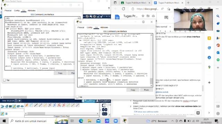Screen dimensions: 222x124
Task: Open a new browser tab
Action: click(x=188, y=3)
